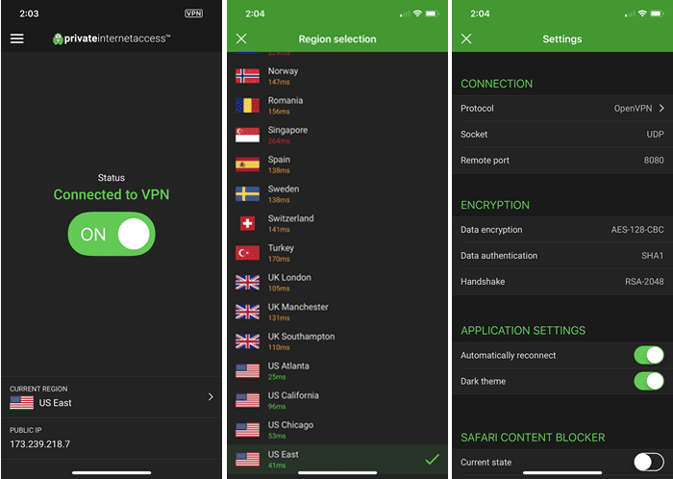Click the Switzerland flag icon

click(248, 223)
